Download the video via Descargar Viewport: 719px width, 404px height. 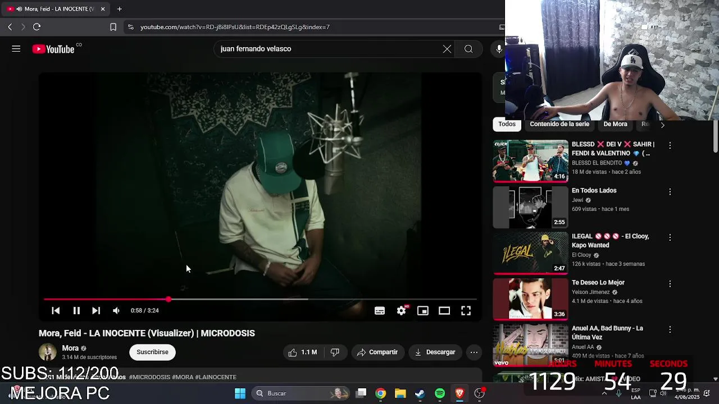(435, 352)
